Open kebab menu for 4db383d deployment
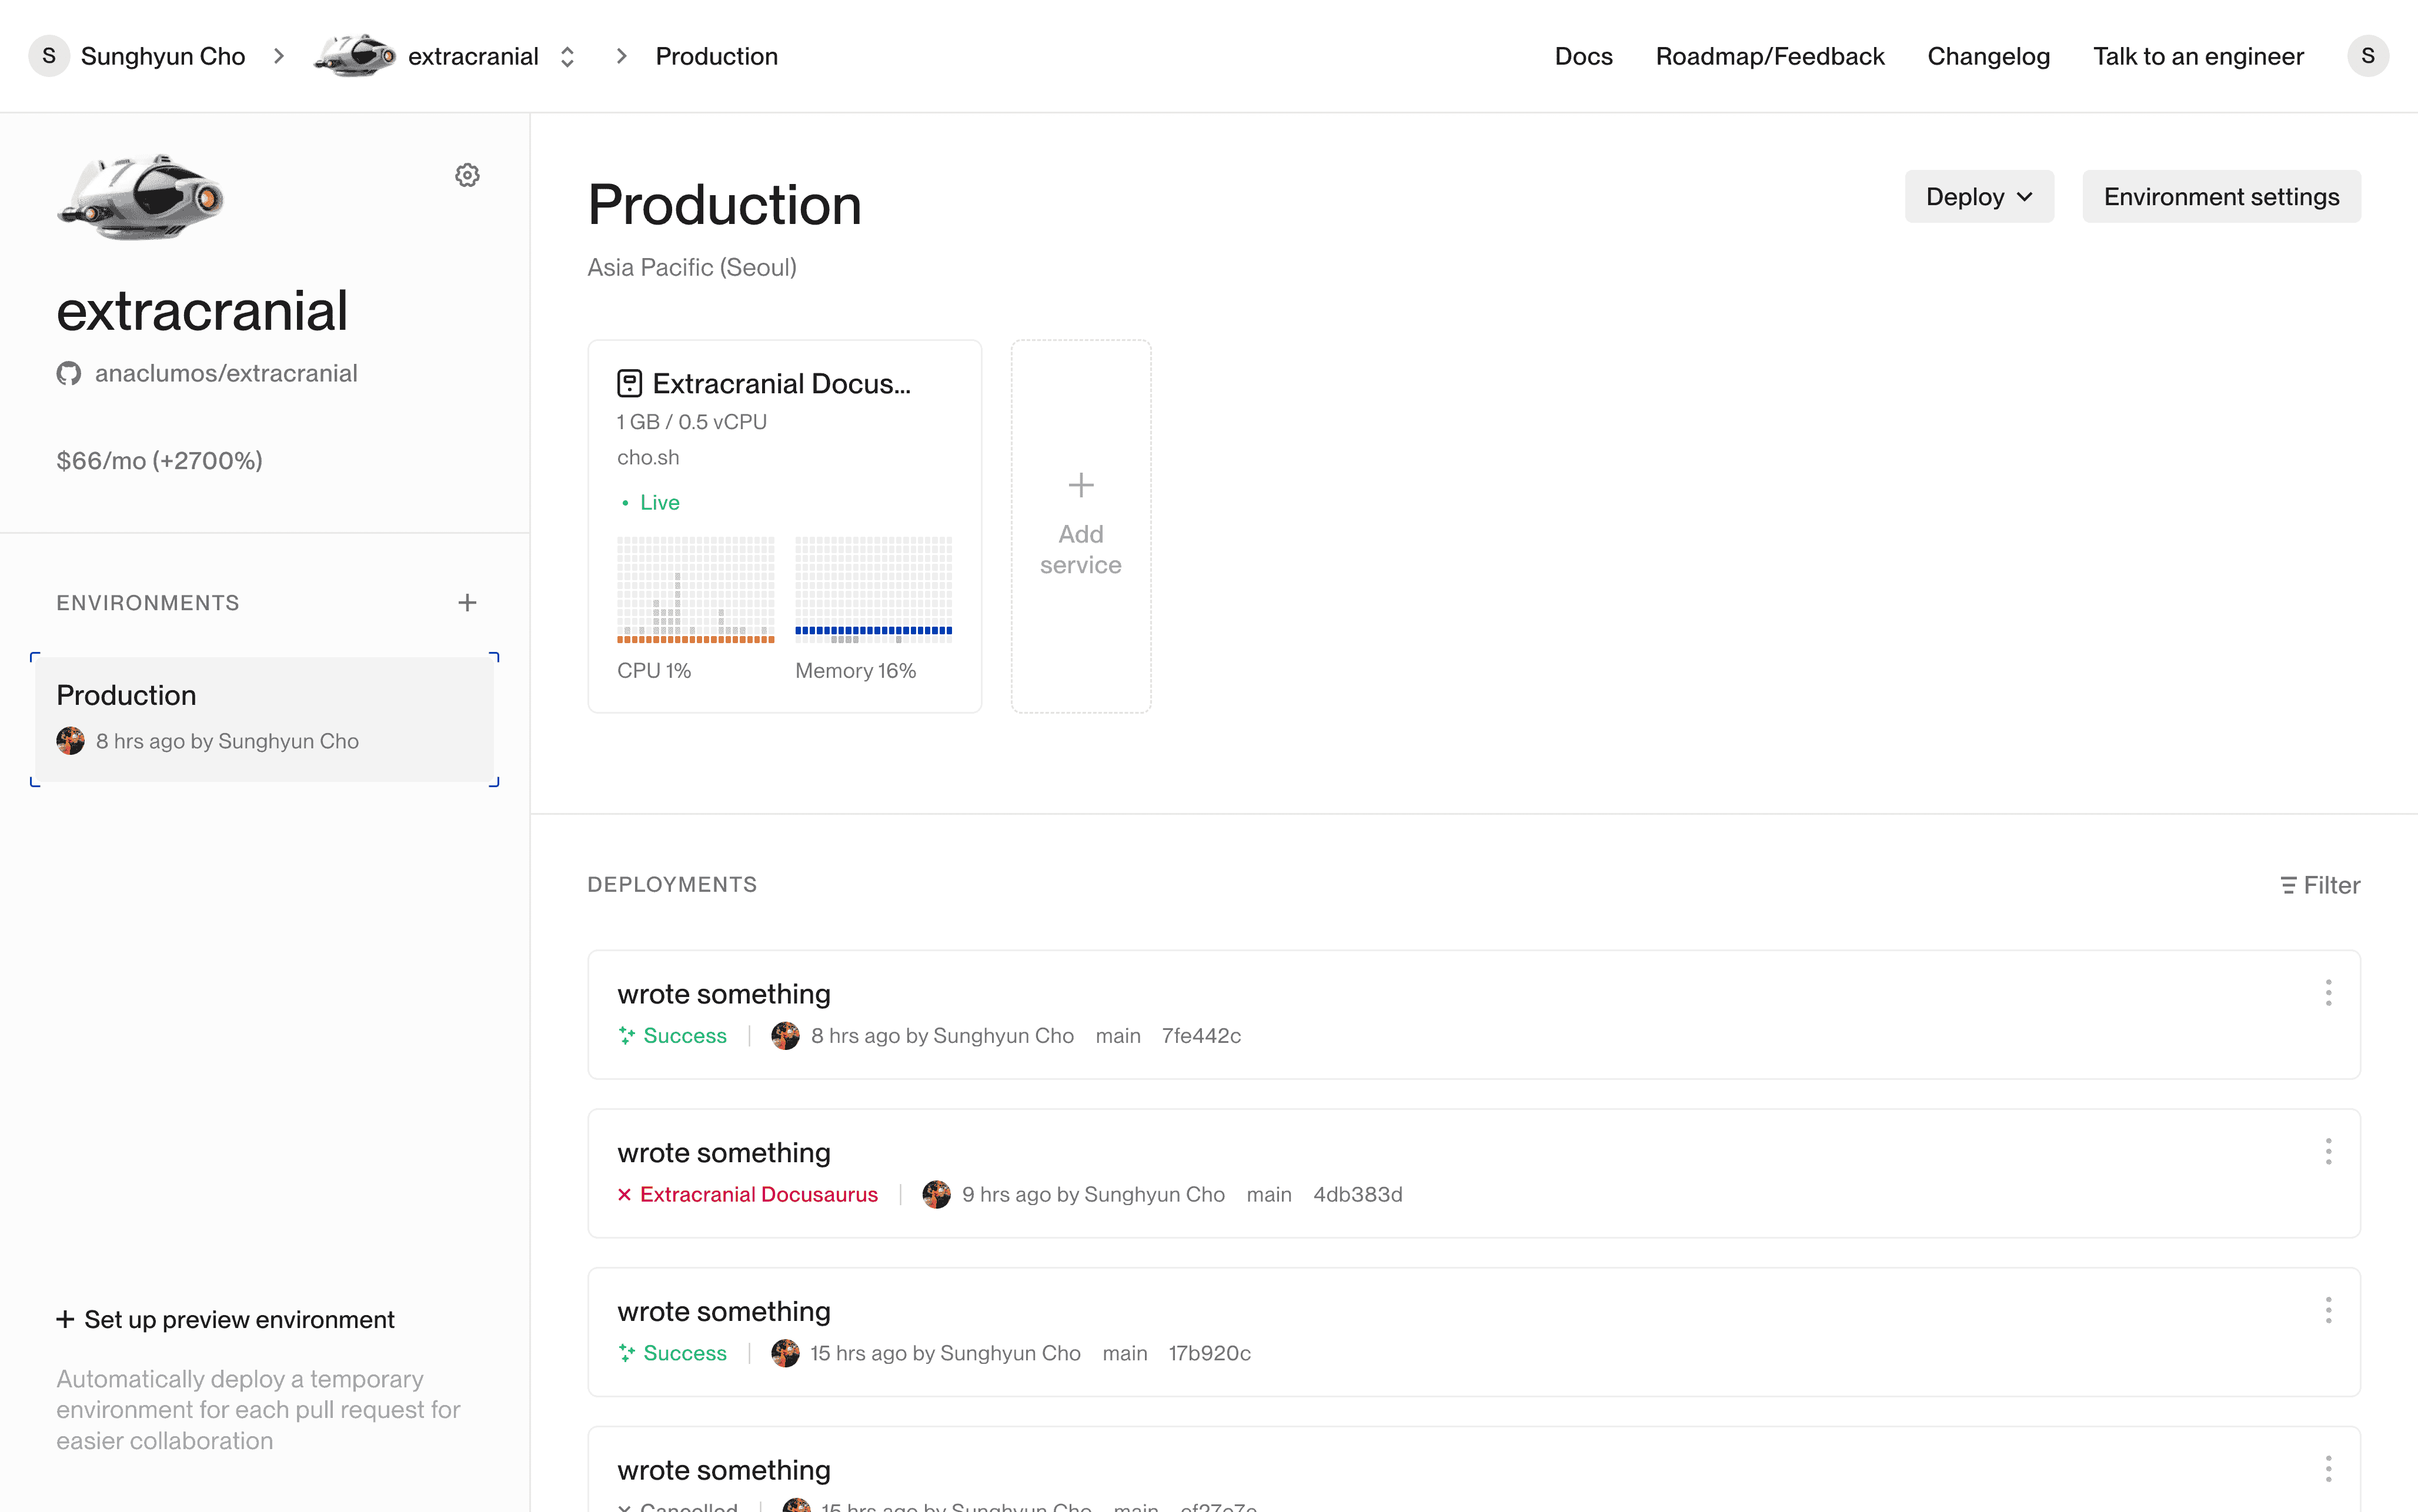2418x1512 pixels. (x=2328, y=1152)
